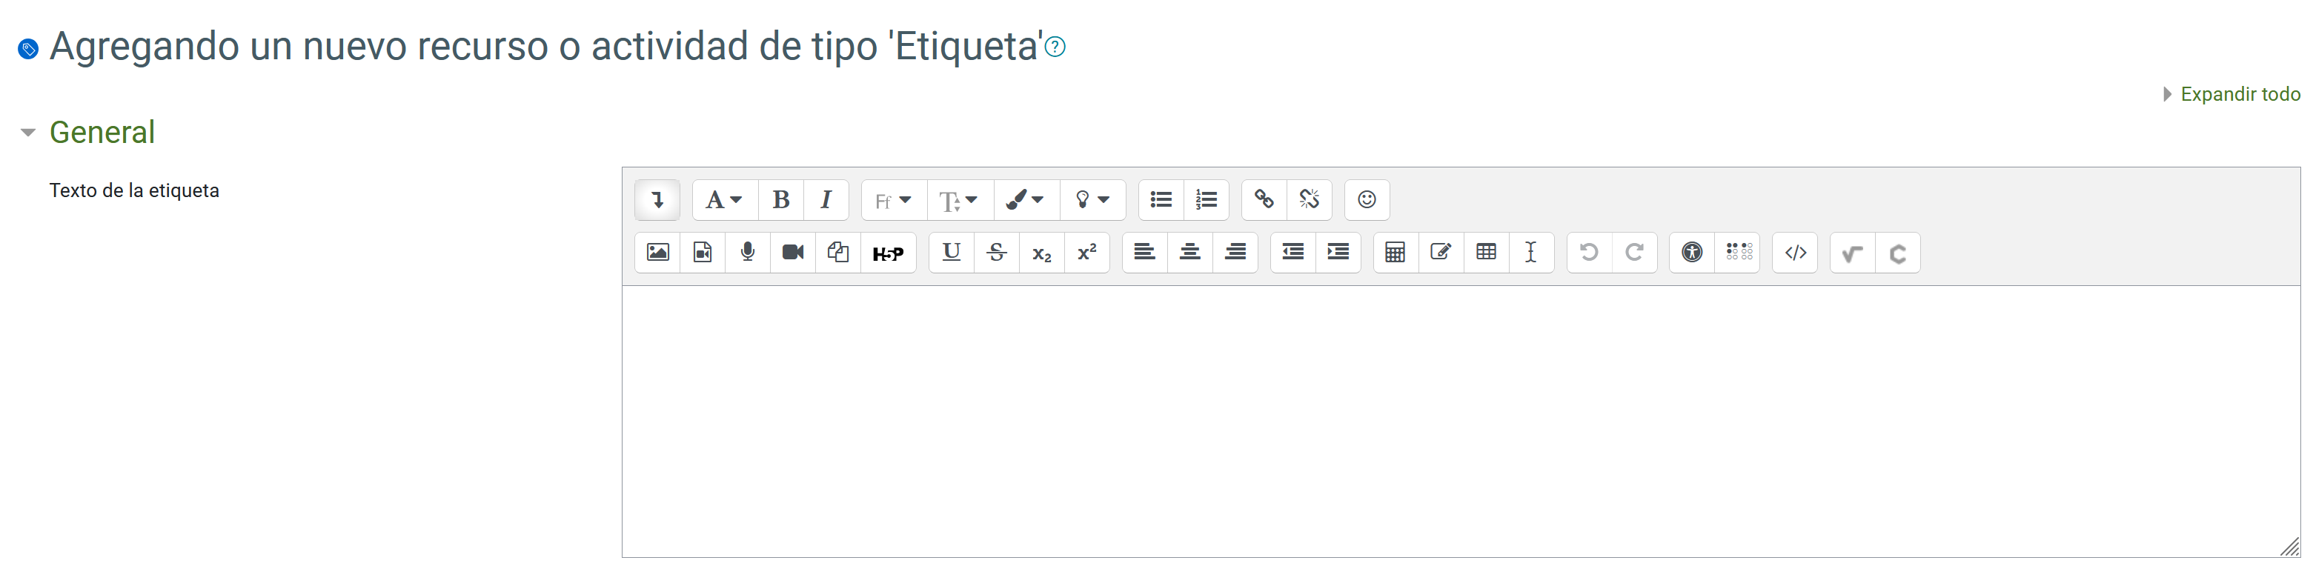Toggle underline formatting
Image resolution: width=2313 pixels, height=569 pixels.
[951, 252]
